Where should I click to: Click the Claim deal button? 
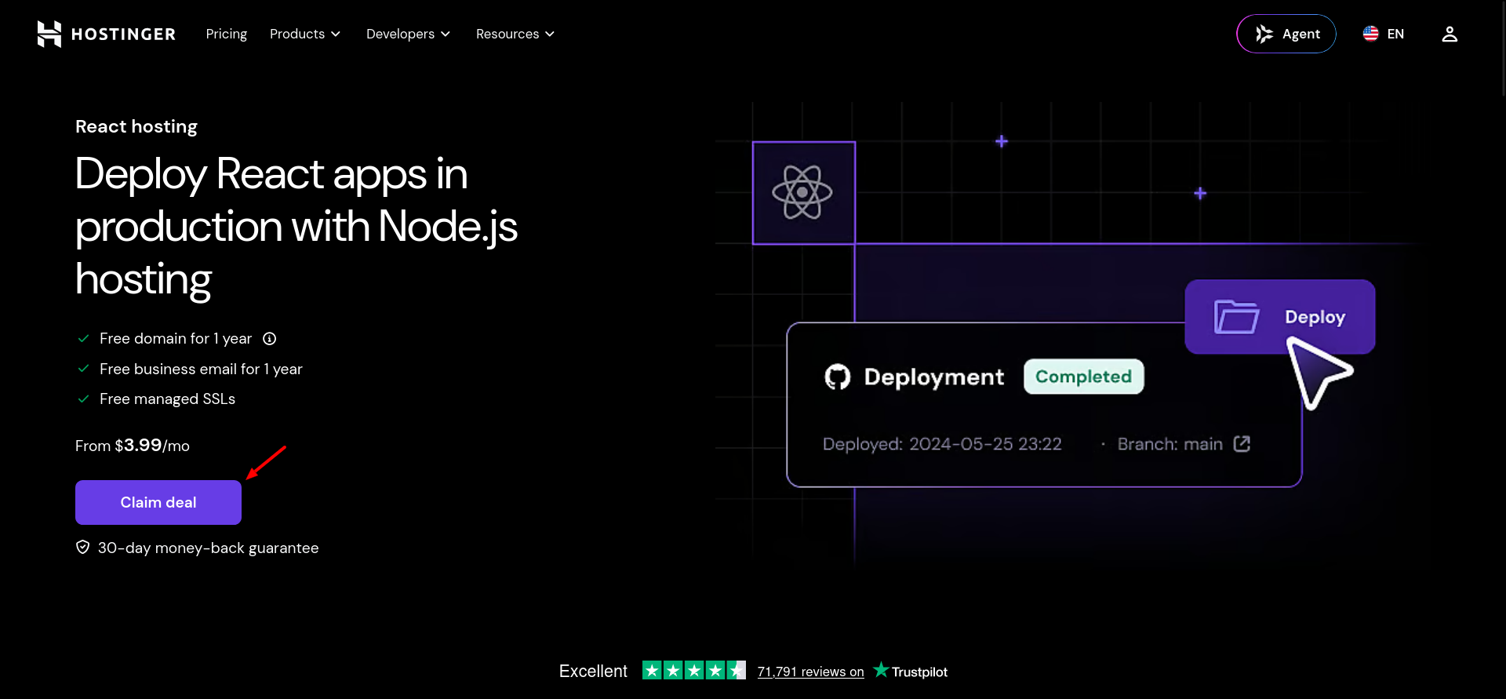[158, 502]
